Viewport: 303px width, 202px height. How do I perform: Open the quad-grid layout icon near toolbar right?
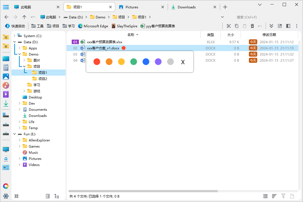point(280,26)
